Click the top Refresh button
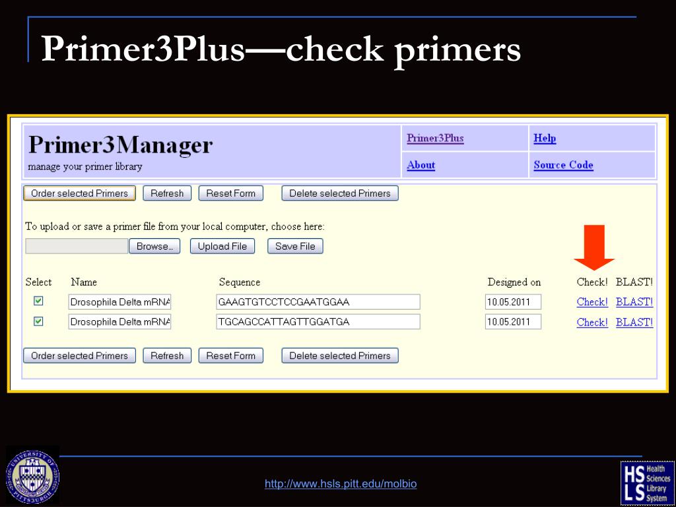Image resolution: width=676 pixels, height=507 pixels. 167,193
